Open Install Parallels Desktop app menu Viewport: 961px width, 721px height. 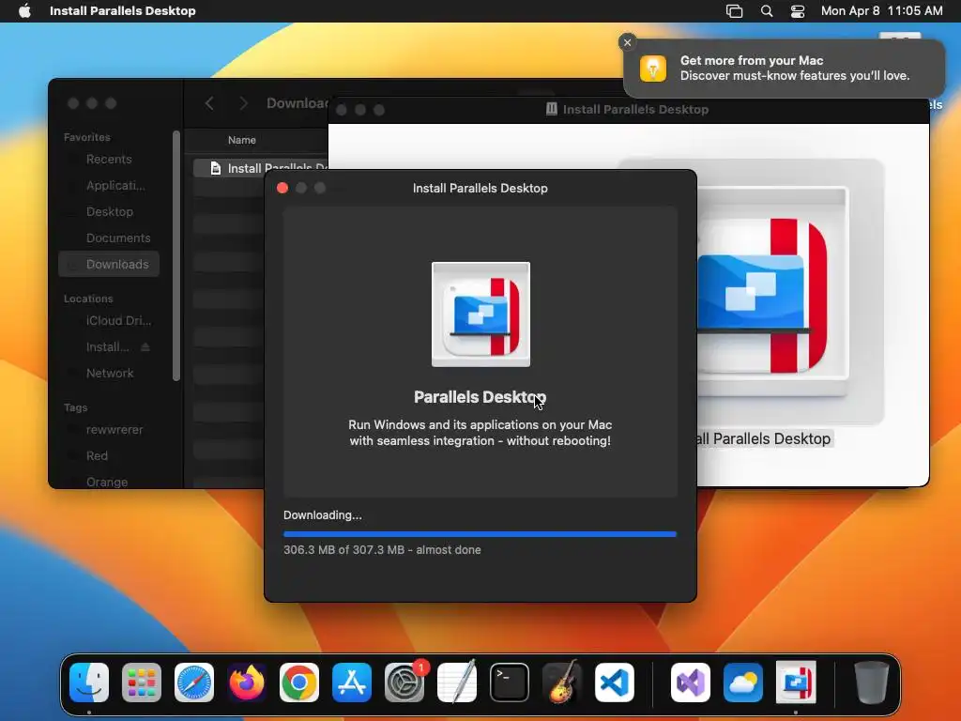123,11
